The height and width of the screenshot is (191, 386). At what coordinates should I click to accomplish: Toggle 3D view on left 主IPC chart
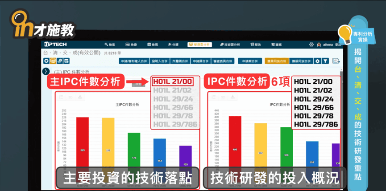point(71,97)
